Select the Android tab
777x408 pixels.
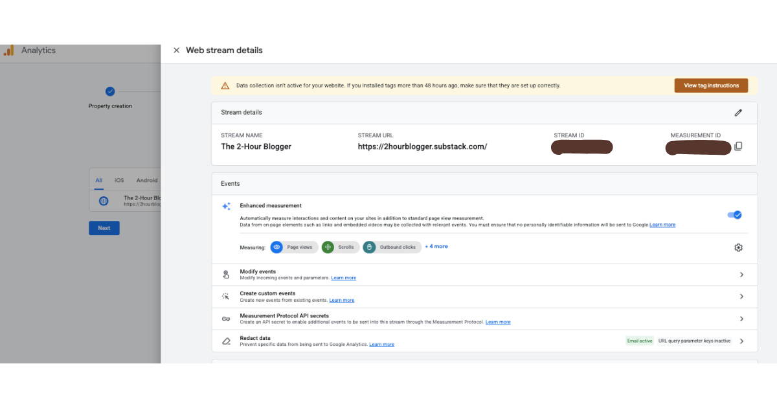[x=147, y=180]
